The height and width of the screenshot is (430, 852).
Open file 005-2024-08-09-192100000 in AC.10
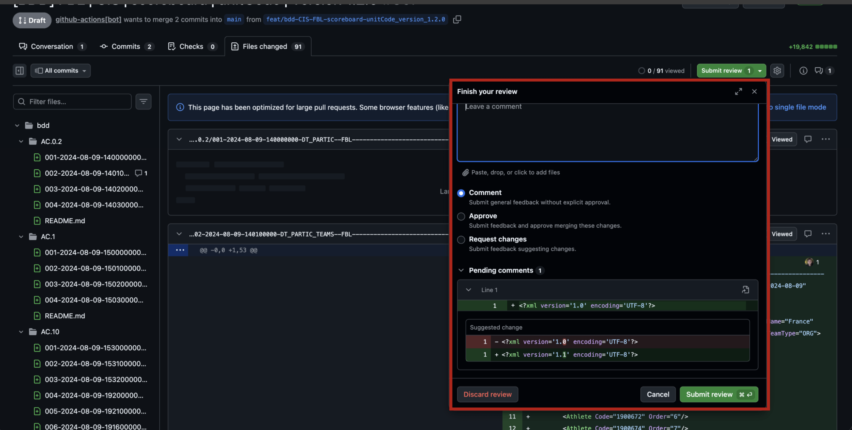(95, 411)
